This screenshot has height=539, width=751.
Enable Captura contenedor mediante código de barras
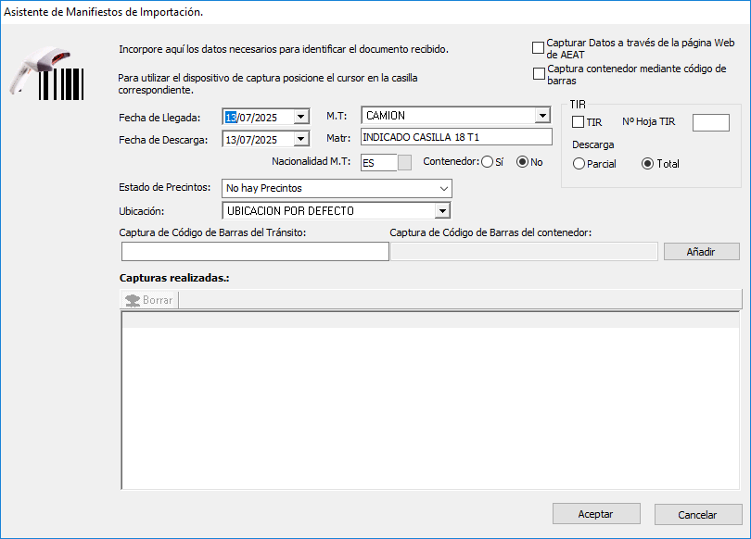539,74
